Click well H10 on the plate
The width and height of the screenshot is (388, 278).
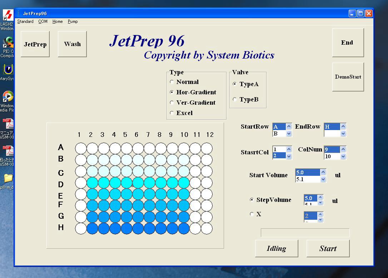[184, 228]
